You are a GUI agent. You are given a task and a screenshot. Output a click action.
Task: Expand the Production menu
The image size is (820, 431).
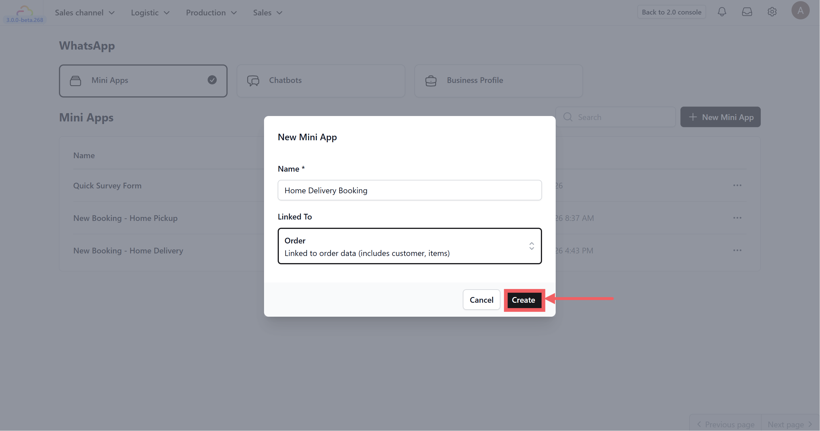coord(211,13)
